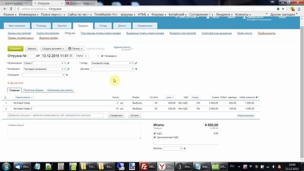Screen dimensions: 304x171
Task: Open FileZilla from the taskbar
Action: pos(148,167)
